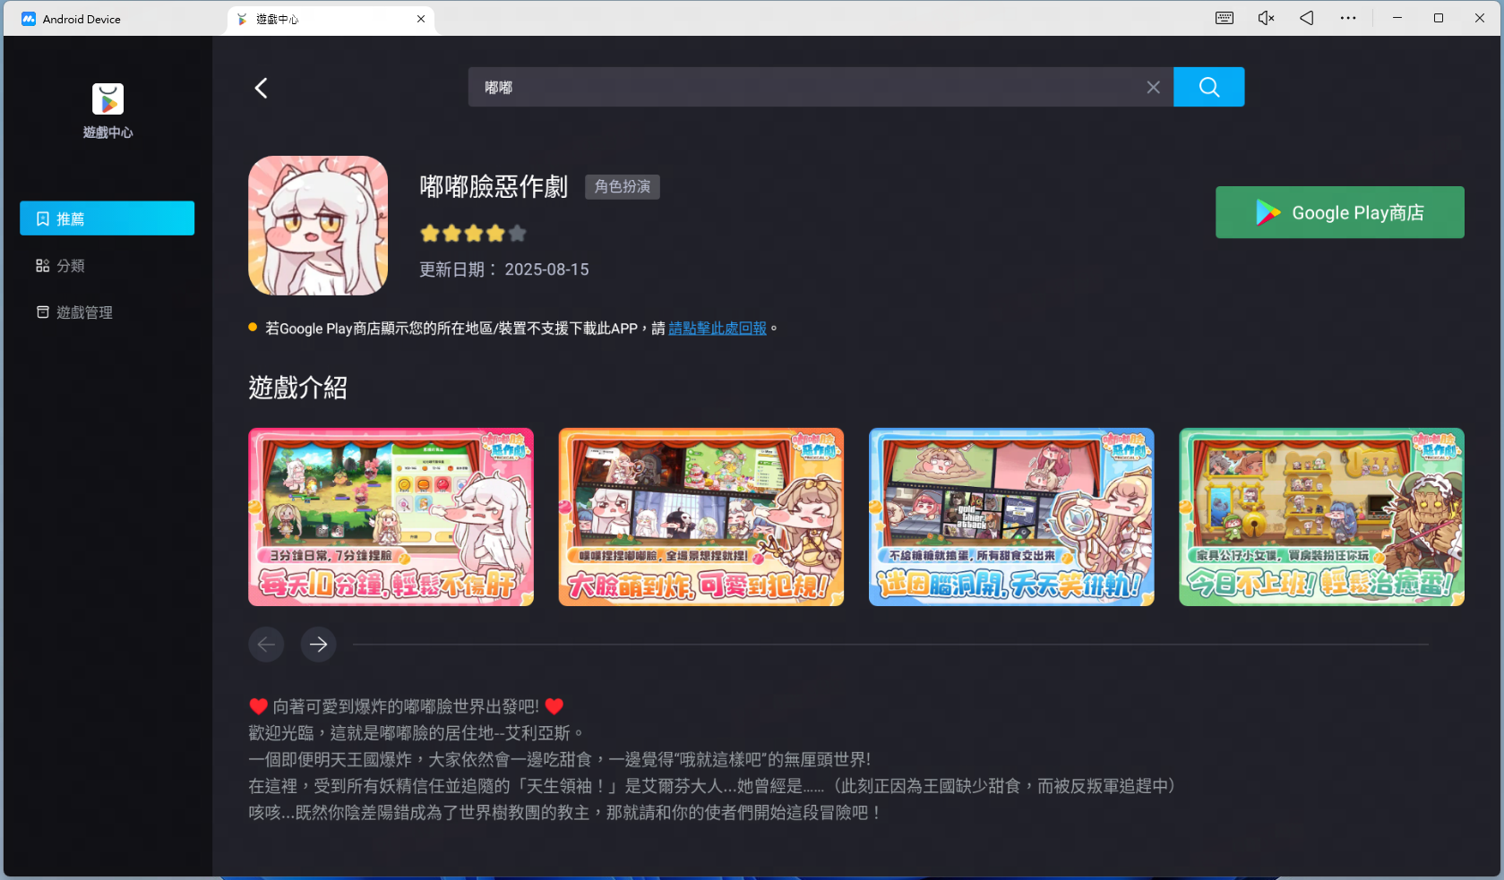This screenshot has width=1504, height=880.
Task: Show next screenshots with right arrow
Action: tap(319, 644)
